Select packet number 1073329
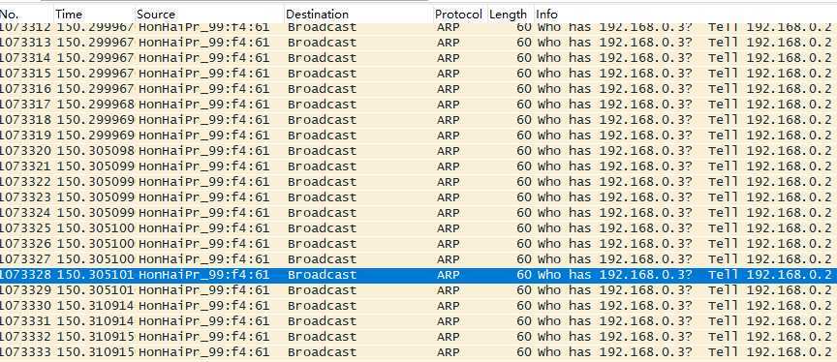Screen dimensions: 837x362 point(418,290)
